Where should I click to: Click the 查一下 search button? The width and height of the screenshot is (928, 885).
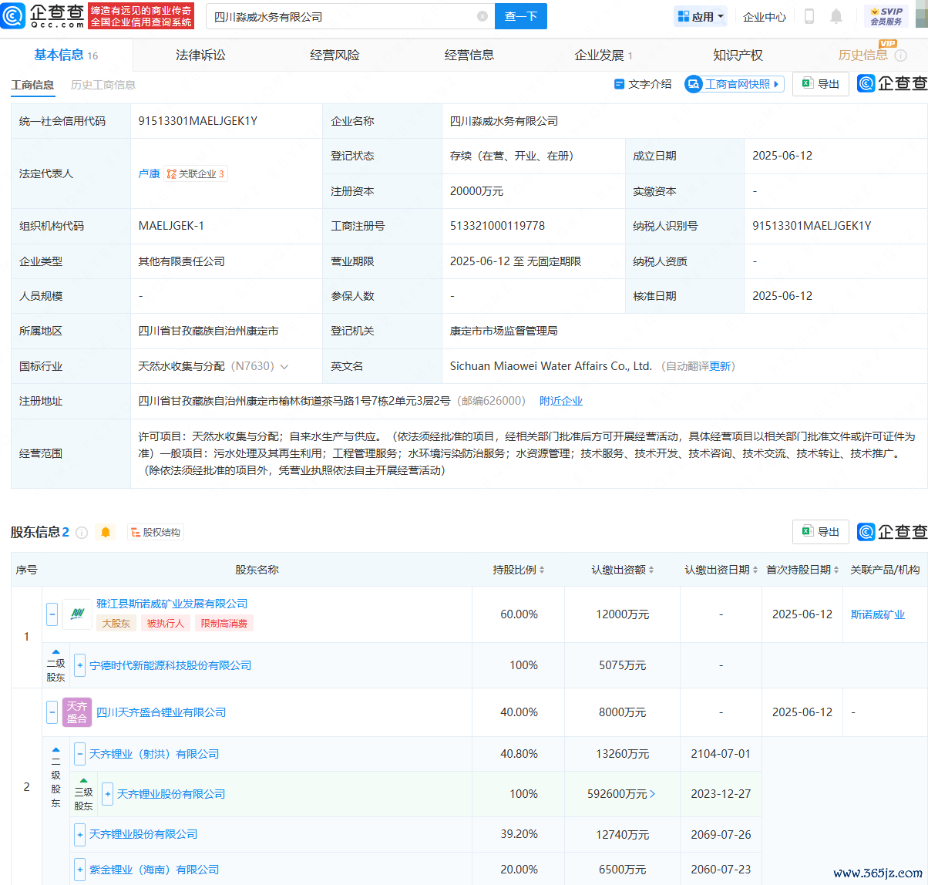click(x=521, y=16)
